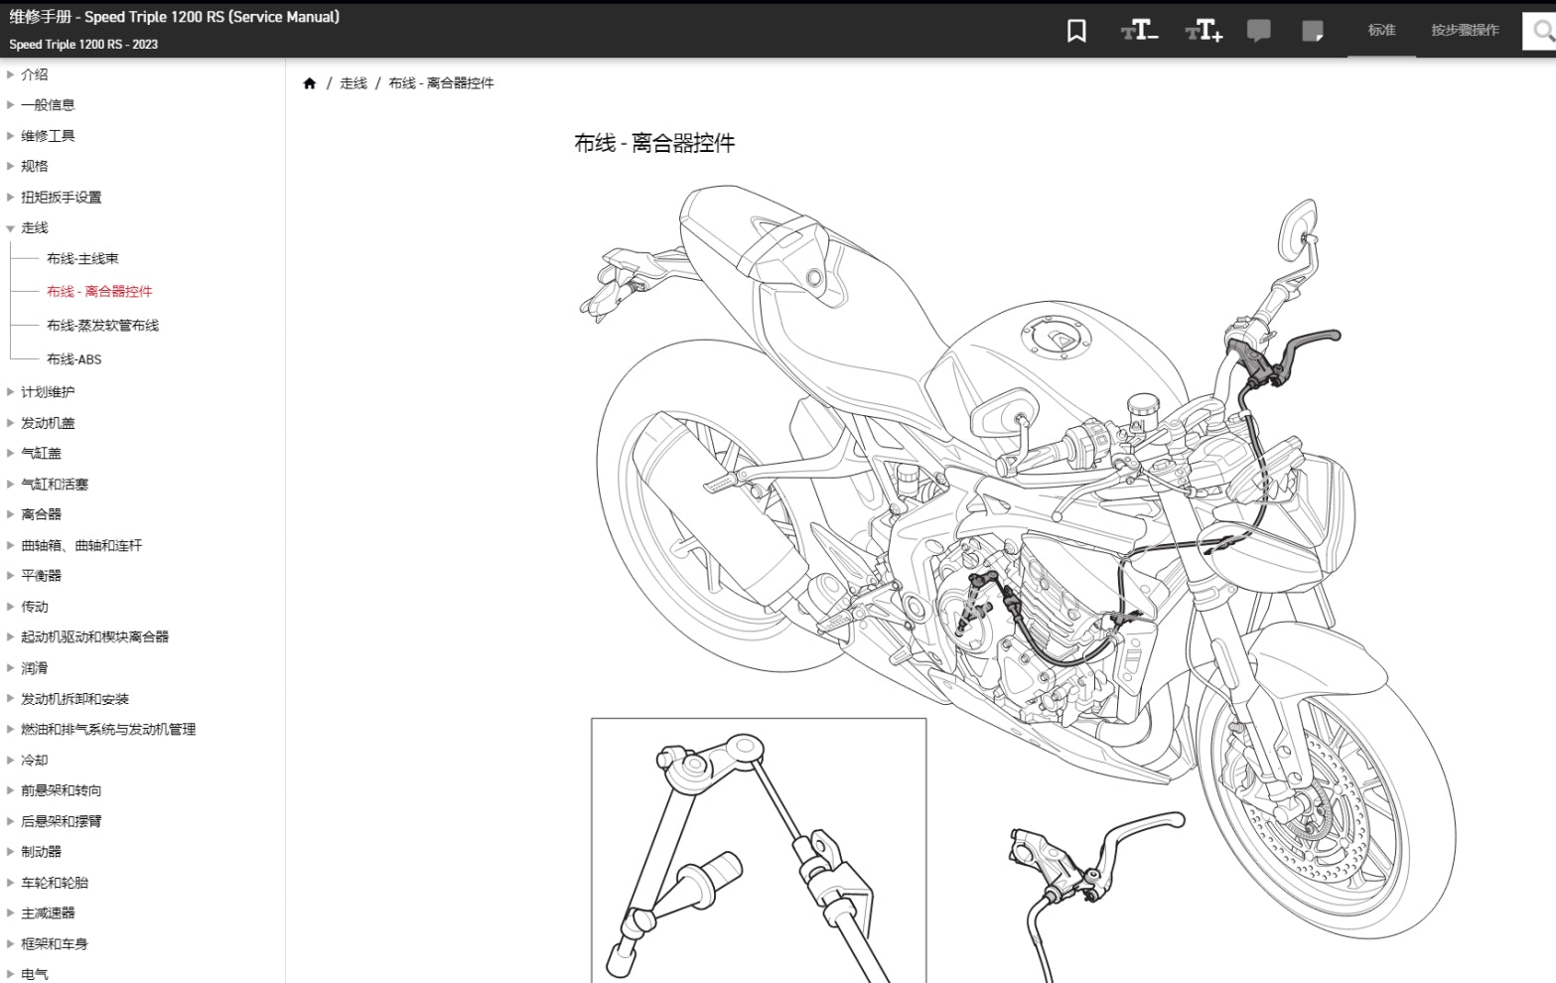Click the bookmark icon in the header
The height and width of the screenshot is (983, 1556).
[1076, 31]
